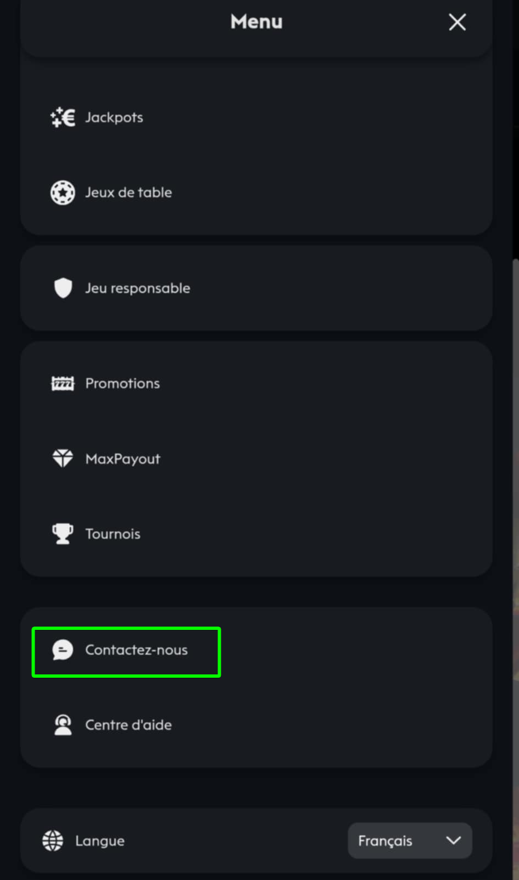This screenshot has width=519, height=880.
Task: Expand language list using the chevron arrow
Action: pos(454,840)
